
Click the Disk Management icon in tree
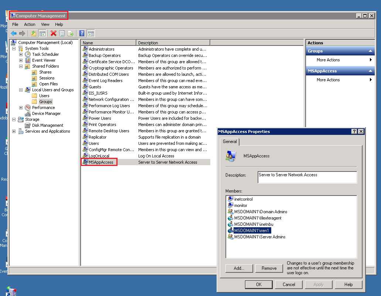pos(28,125)
